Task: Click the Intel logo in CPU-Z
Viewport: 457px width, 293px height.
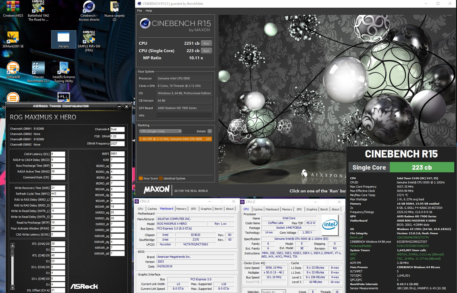Action: 330,225
